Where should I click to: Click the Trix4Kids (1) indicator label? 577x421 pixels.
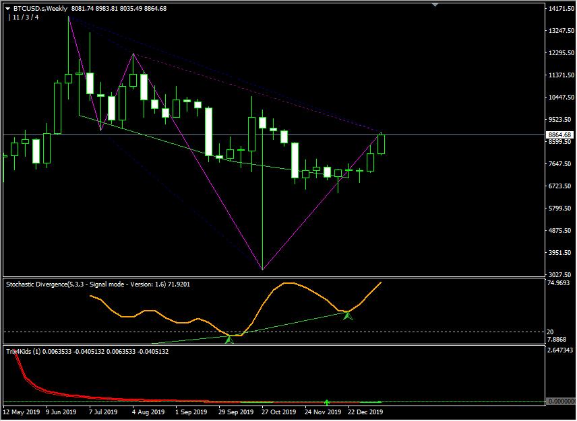[x=24, y=350]
